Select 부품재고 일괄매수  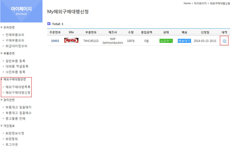click(x=19, y=113)
